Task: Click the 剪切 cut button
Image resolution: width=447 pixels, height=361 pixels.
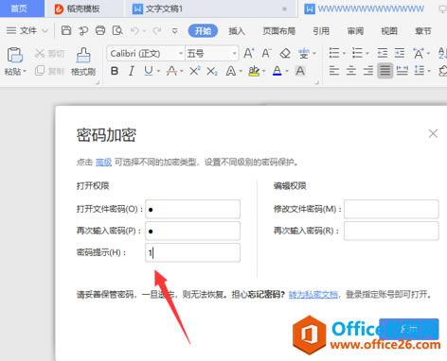Action: coord(49,54)
